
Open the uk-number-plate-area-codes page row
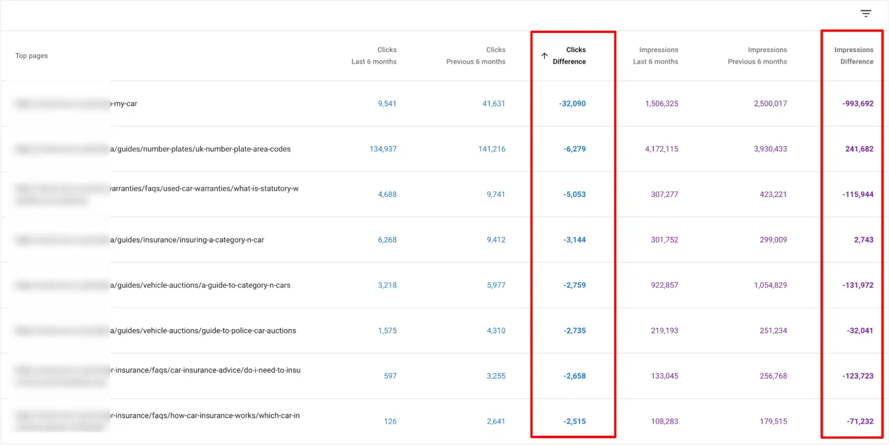pos(201,149)
